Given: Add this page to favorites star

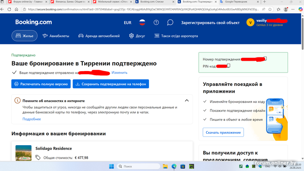Looking at the screenshot, I should [270, 9].
